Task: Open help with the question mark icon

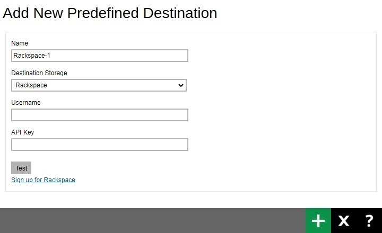Action: (369, 221)
